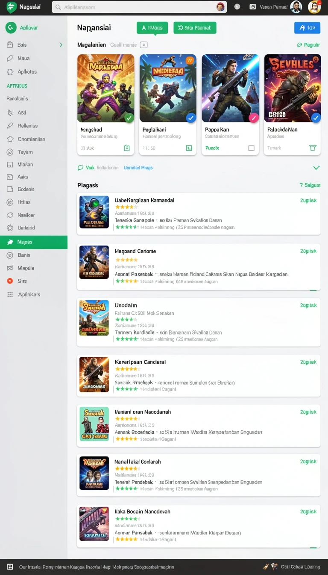Click the Mapula mail icon
The height and width of the screenshot is (575, 328).
[10, 268]
